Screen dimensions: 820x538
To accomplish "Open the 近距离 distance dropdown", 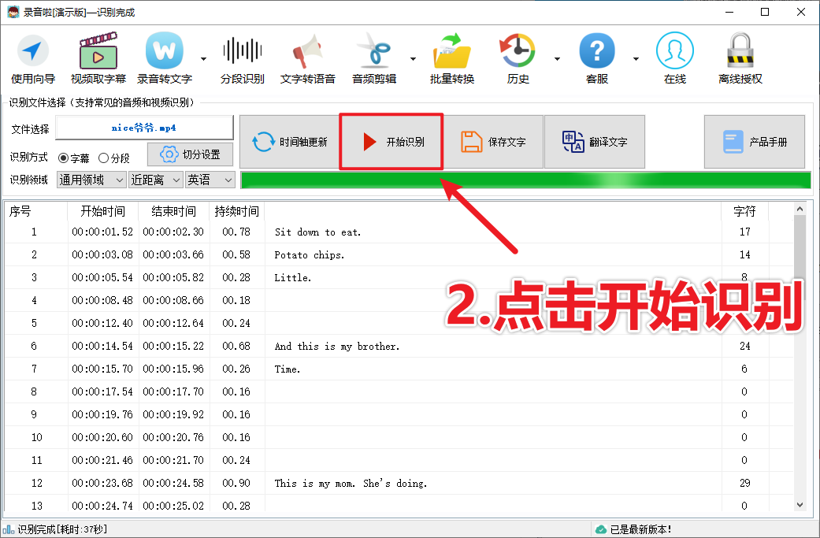I will point(156,180).
